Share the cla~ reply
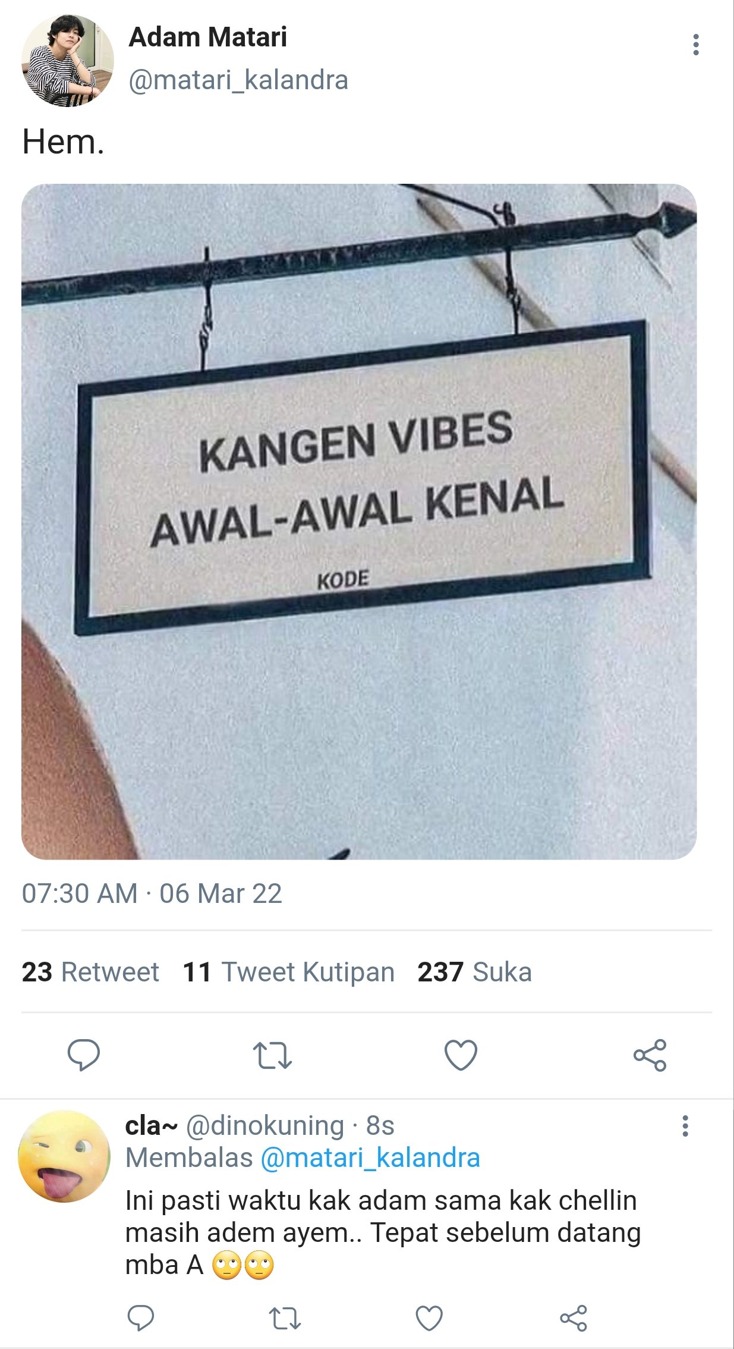Screen dimensions: 734x1349 [x=573, y=1318]
